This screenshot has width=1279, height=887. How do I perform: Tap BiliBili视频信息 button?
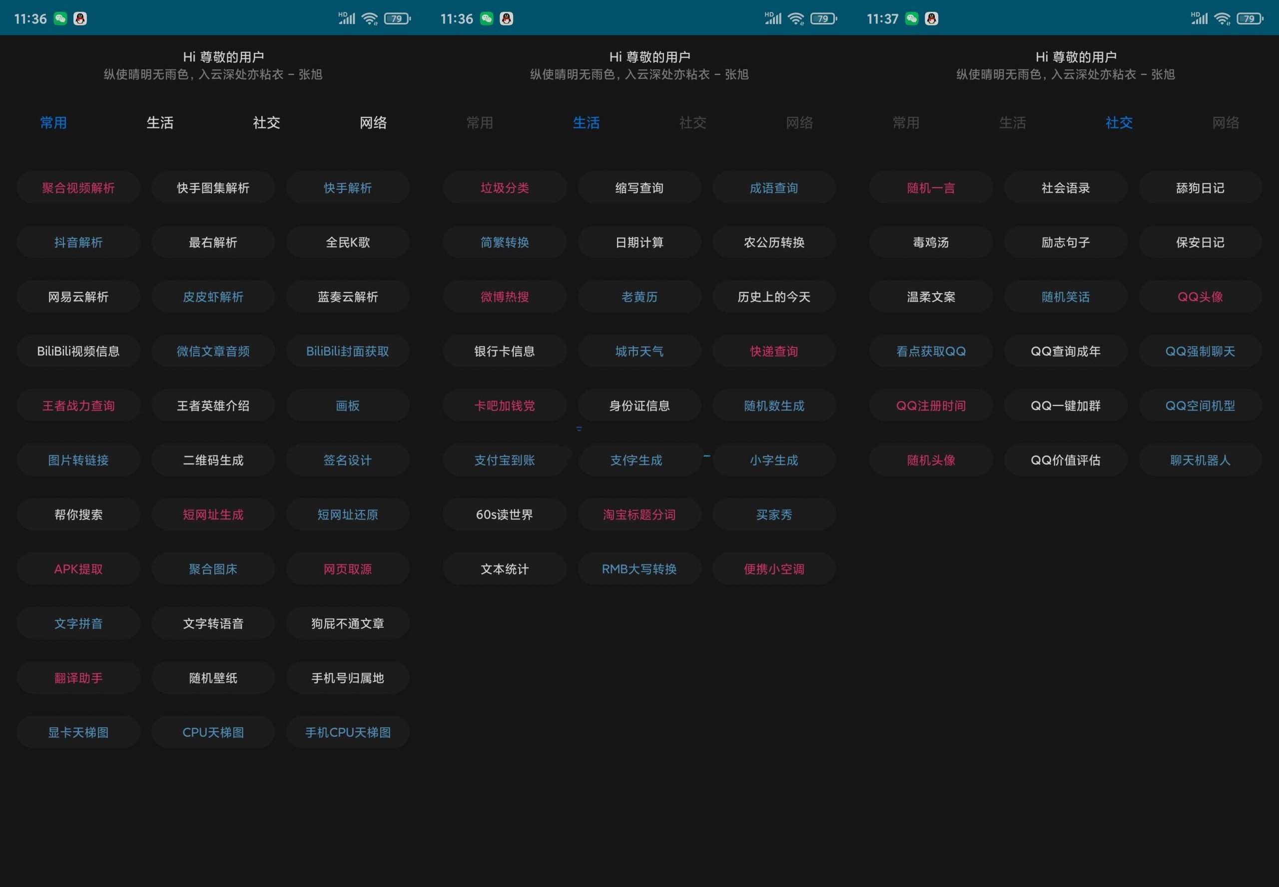coord(78,351)
